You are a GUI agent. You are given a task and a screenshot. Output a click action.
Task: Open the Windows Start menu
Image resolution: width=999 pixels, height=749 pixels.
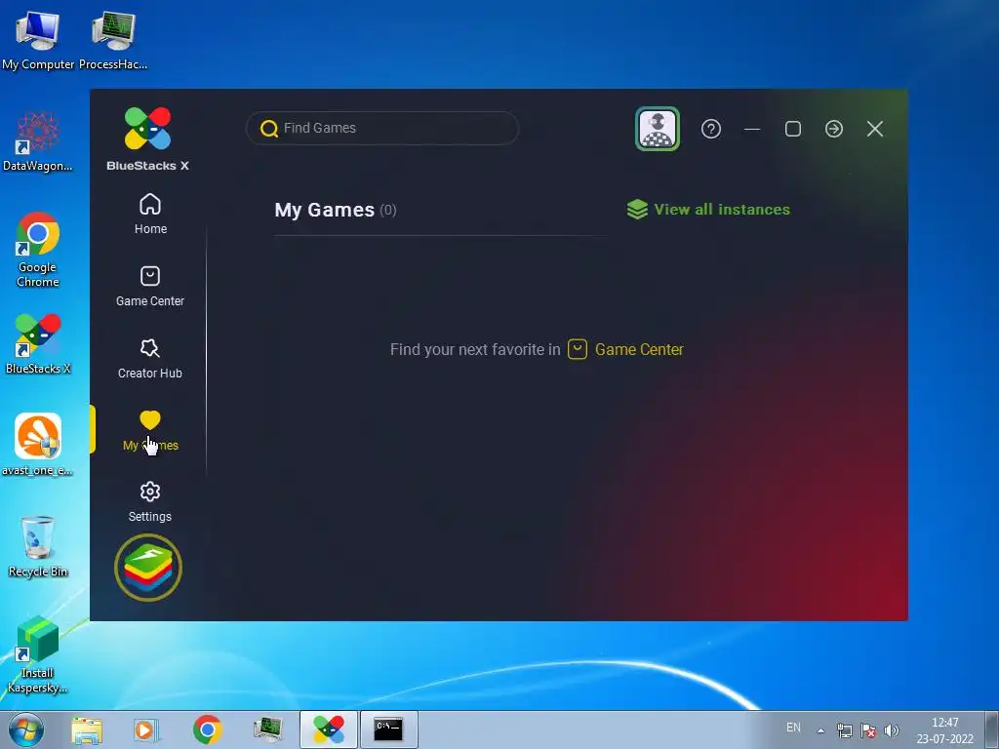pos(25,729)
